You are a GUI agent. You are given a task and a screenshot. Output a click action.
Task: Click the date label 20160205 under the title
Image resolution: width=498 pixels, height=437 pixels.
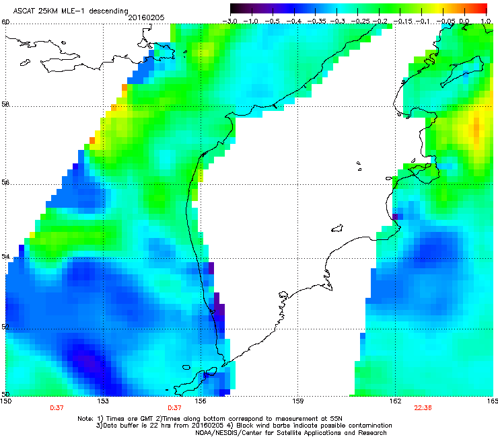coord(146,17)
